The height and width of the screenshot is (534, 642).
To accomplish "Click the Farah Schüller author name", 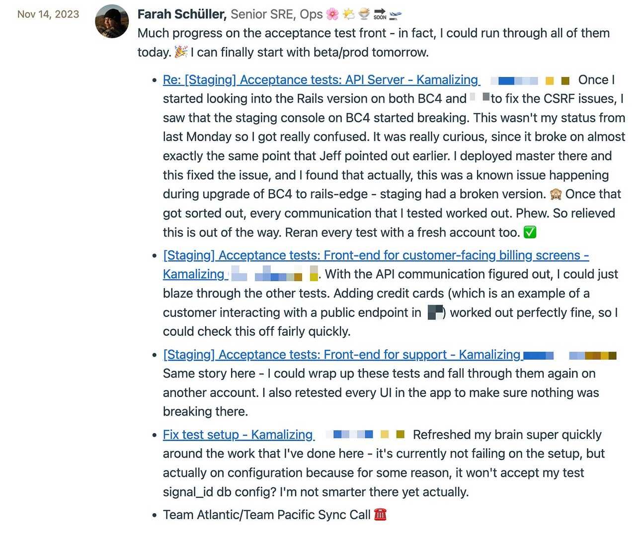I will pyautogui.click(x=182, y=14).
